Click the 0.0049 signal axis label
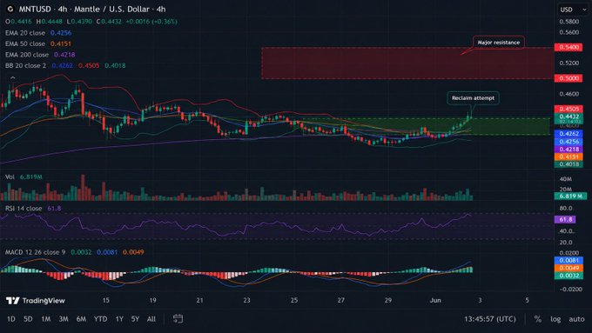Screen dimensions: 592x333 (569, 268)
